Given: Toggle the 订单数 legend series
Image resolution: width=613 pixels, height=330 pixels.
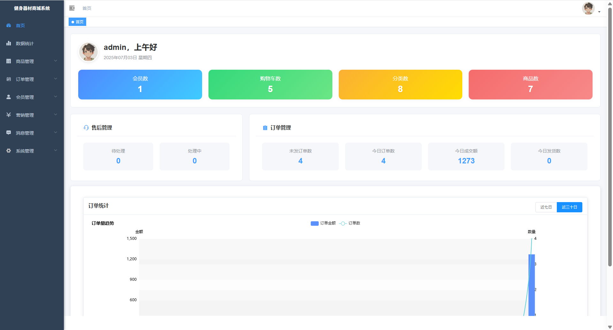Looking at the screenshot, I should [350, 223].
